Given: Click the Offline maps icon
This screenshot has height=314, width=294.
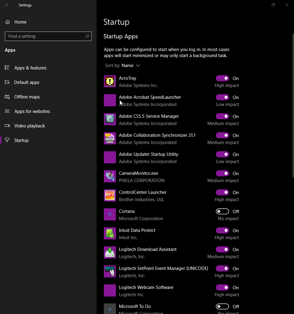Looking at the screenshot, I should (x=7, y=97).
